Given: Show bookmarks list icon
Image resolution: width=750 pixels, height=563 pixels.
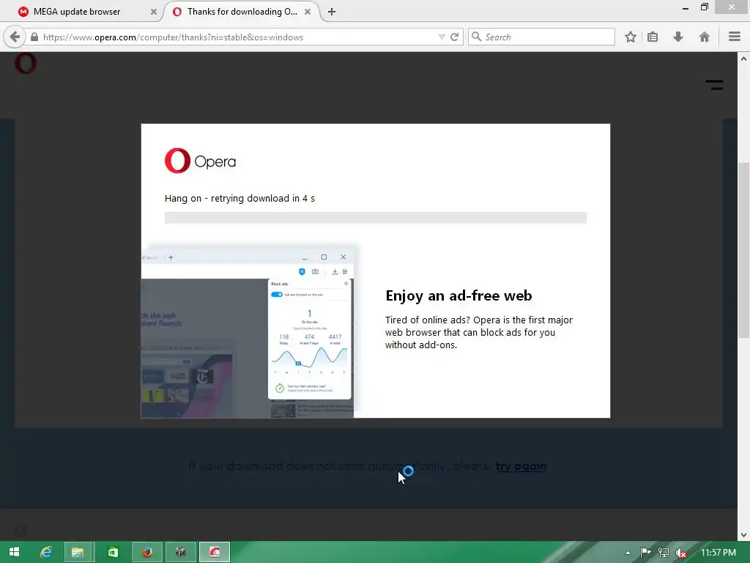Looking at the screenshot, I should coord(653,37).
